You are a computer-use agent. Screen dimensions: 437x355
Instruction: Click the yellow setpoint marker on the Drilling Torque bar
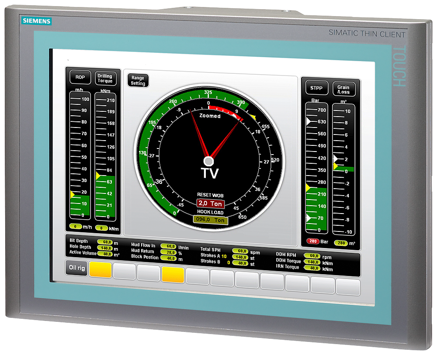[x=98, y=176]
